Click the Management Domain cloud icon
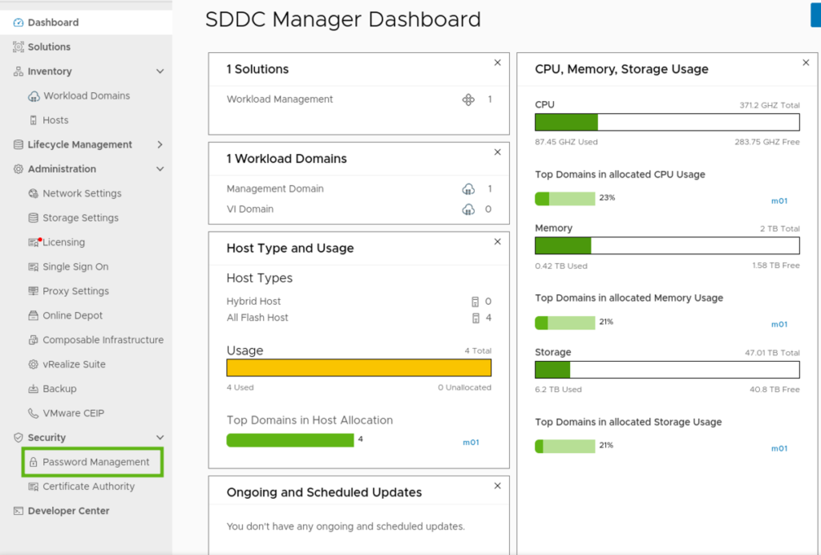The height and width of the screenshot is (555, 821). tap(468, 189)
